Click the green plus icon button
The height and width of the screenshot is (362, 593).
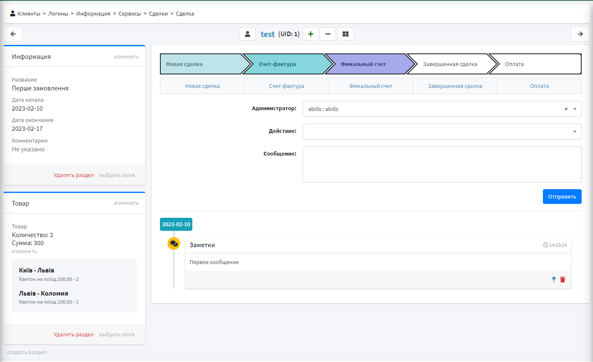click(x=311, y=34)
